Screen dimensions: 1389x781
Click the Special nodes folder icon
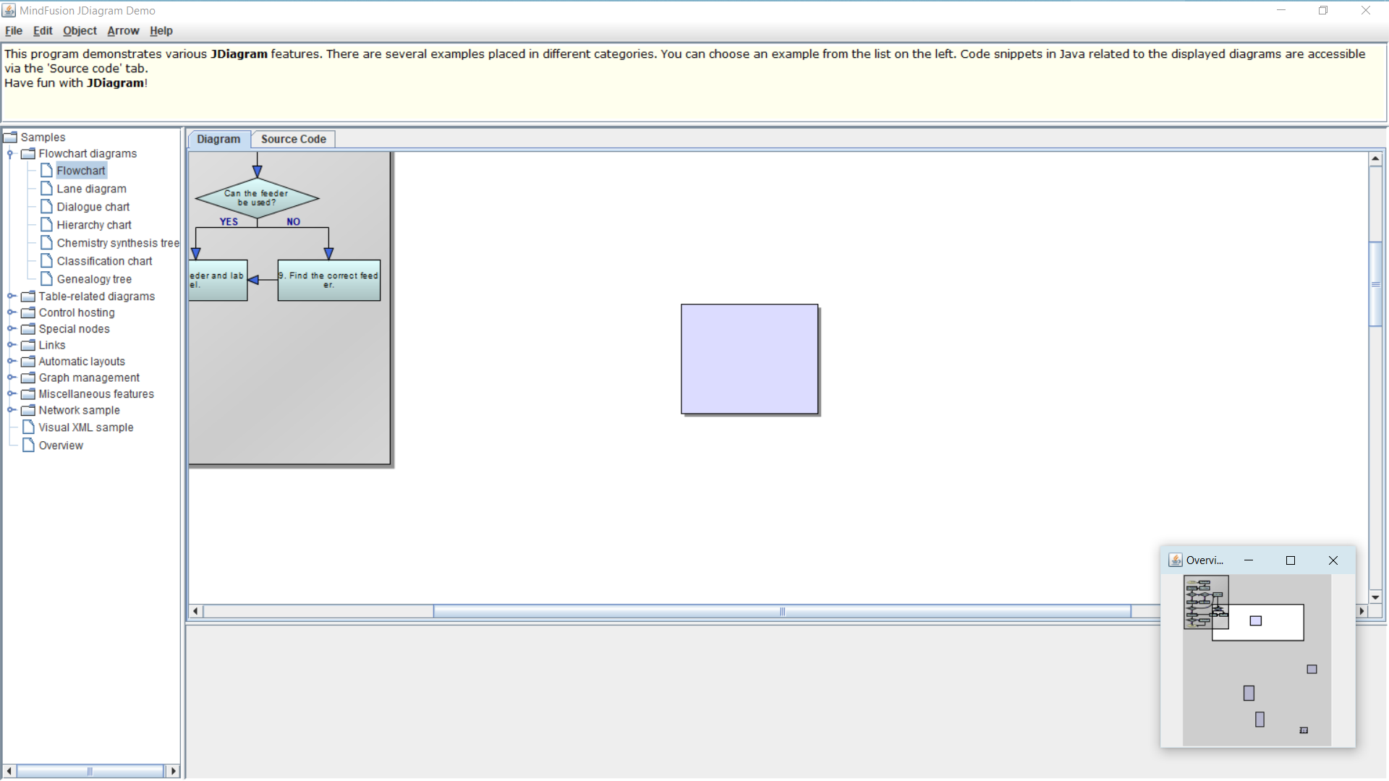pyautogui.click(x=28, y=329)
